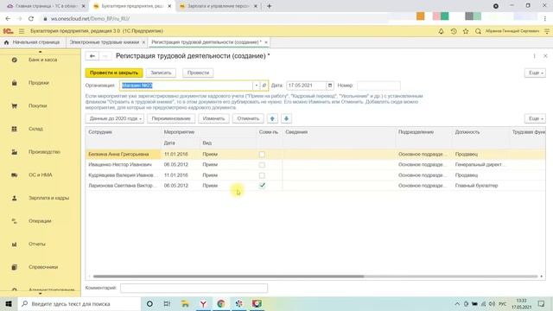
Task: Toggle Совм-ль checkbox for Иващенко Нестор Иванович
Action: pyautogui.click(x=262, y=165)
